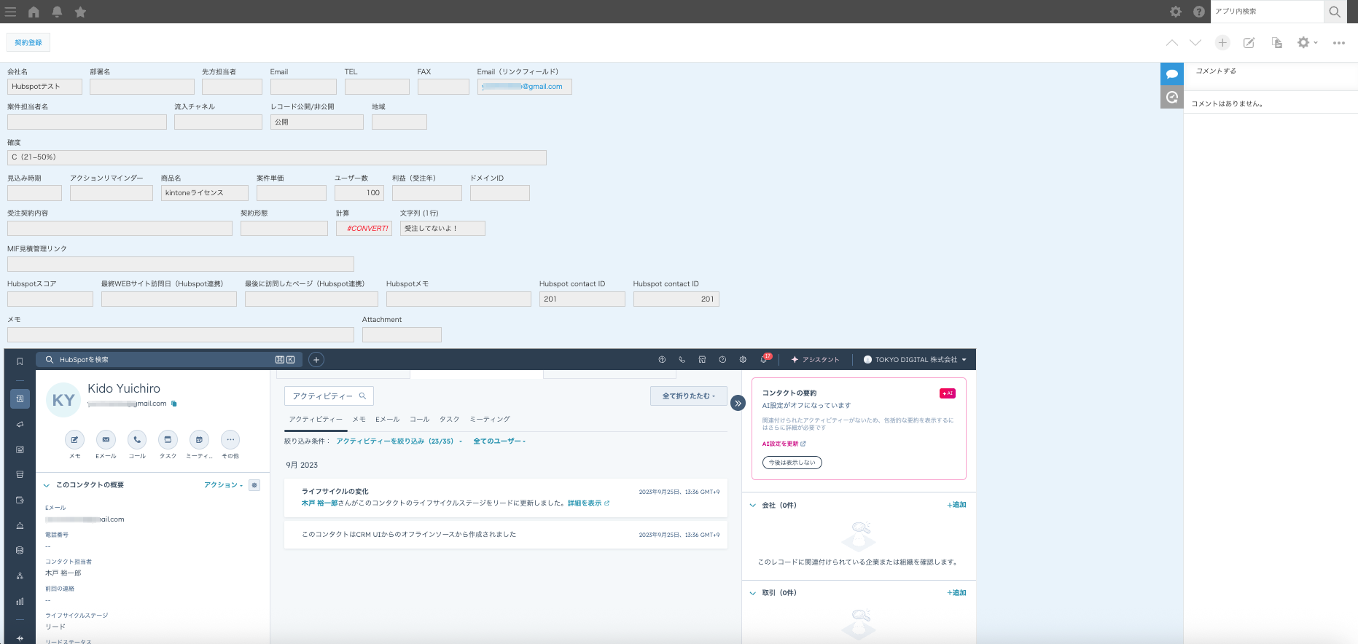Show record change history icon
Screen dimensions: 1358x644
tap(1172, 97)
